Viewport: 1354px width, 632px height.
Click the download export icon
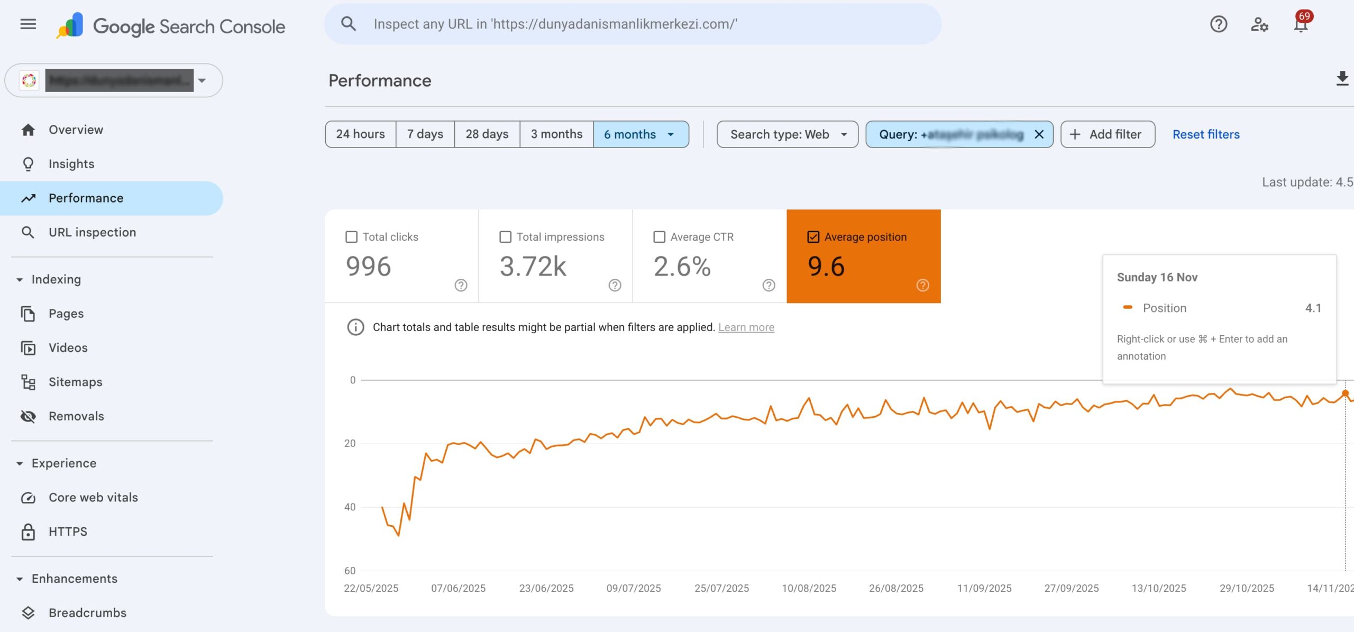1342,79
